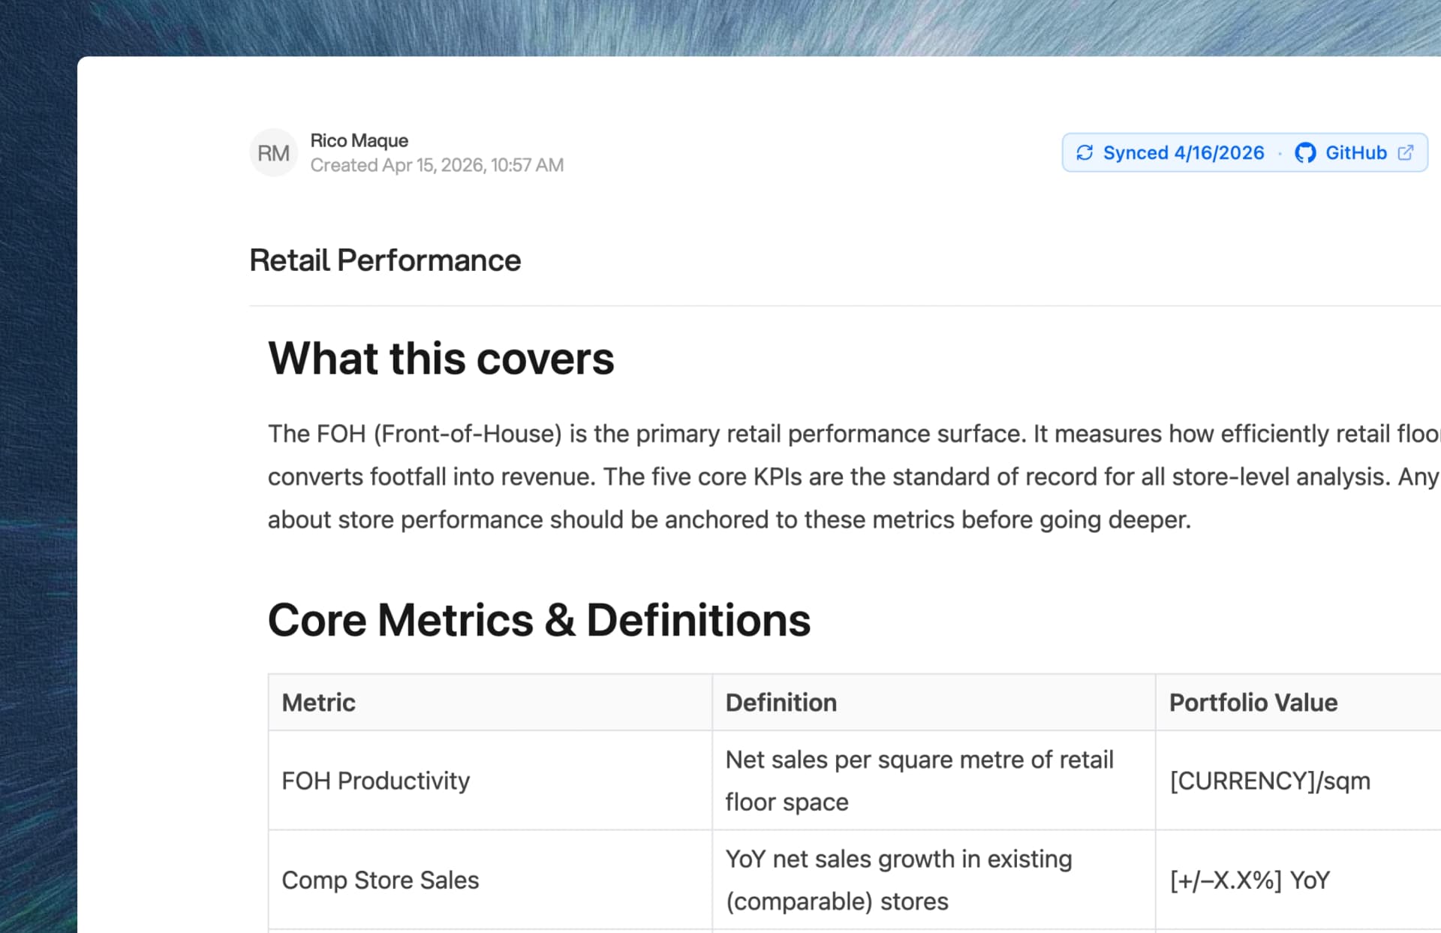
Task: Click the RM avatar circle
Action: click(x=273, y=152)
